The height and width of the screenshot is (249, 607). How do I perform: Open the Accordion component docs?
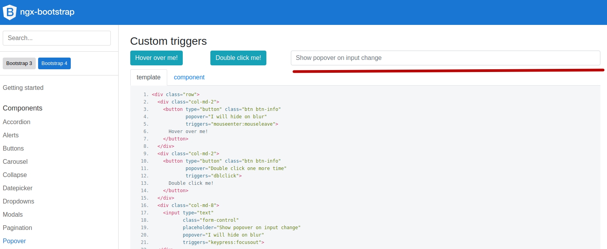click(x=16, y=122)
